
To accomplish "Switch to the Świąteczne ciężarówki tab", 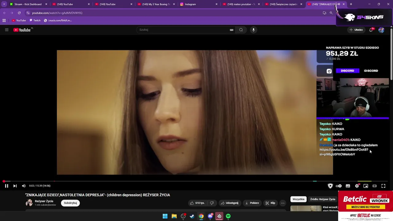I will [283, 4].
